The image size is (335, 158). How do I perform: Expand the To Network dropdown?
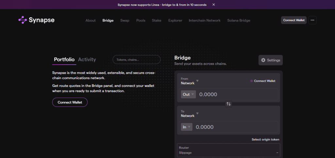click(x=190, y=114)
